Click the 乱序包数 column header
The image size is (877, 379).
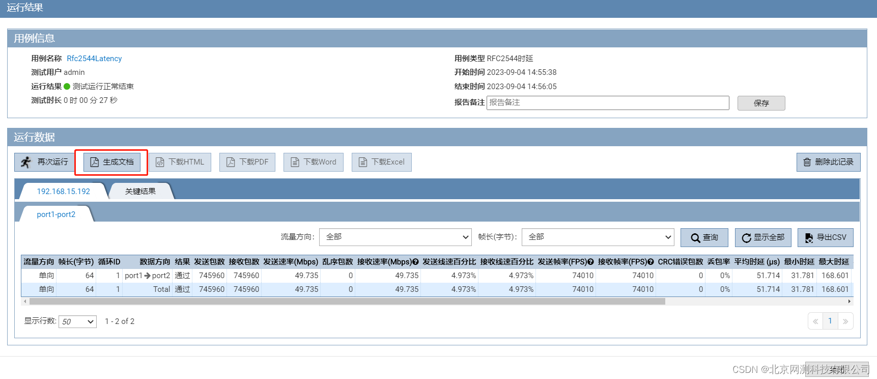point(337,262)
